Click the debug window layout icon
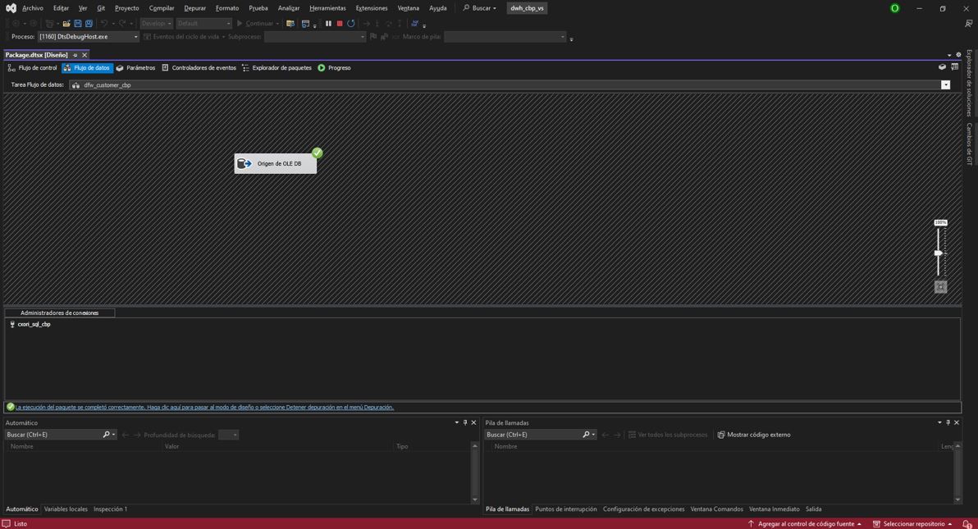This screenshot has width=978, height=529. pyautogui.click(x=305, y=24)
